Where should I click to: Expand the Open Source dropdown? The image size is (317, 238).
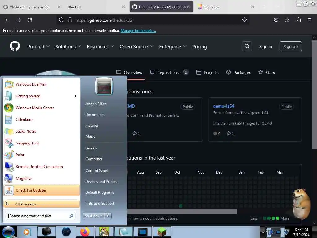[x=137, y=46]
